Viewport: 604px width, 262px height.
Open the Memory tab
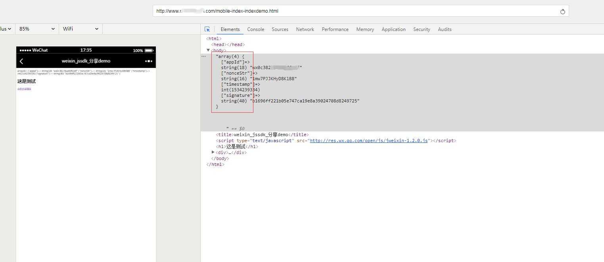point(365,29)
